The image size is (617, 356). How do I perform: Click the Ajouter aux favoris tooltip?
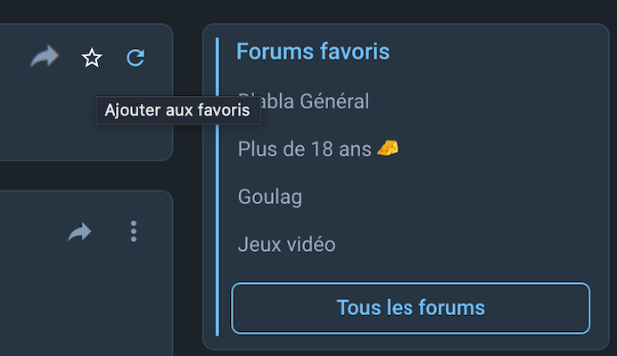(x=177, y=110)
